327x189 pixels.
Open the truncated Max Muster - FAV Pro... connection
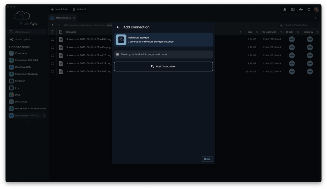point(25,115)
